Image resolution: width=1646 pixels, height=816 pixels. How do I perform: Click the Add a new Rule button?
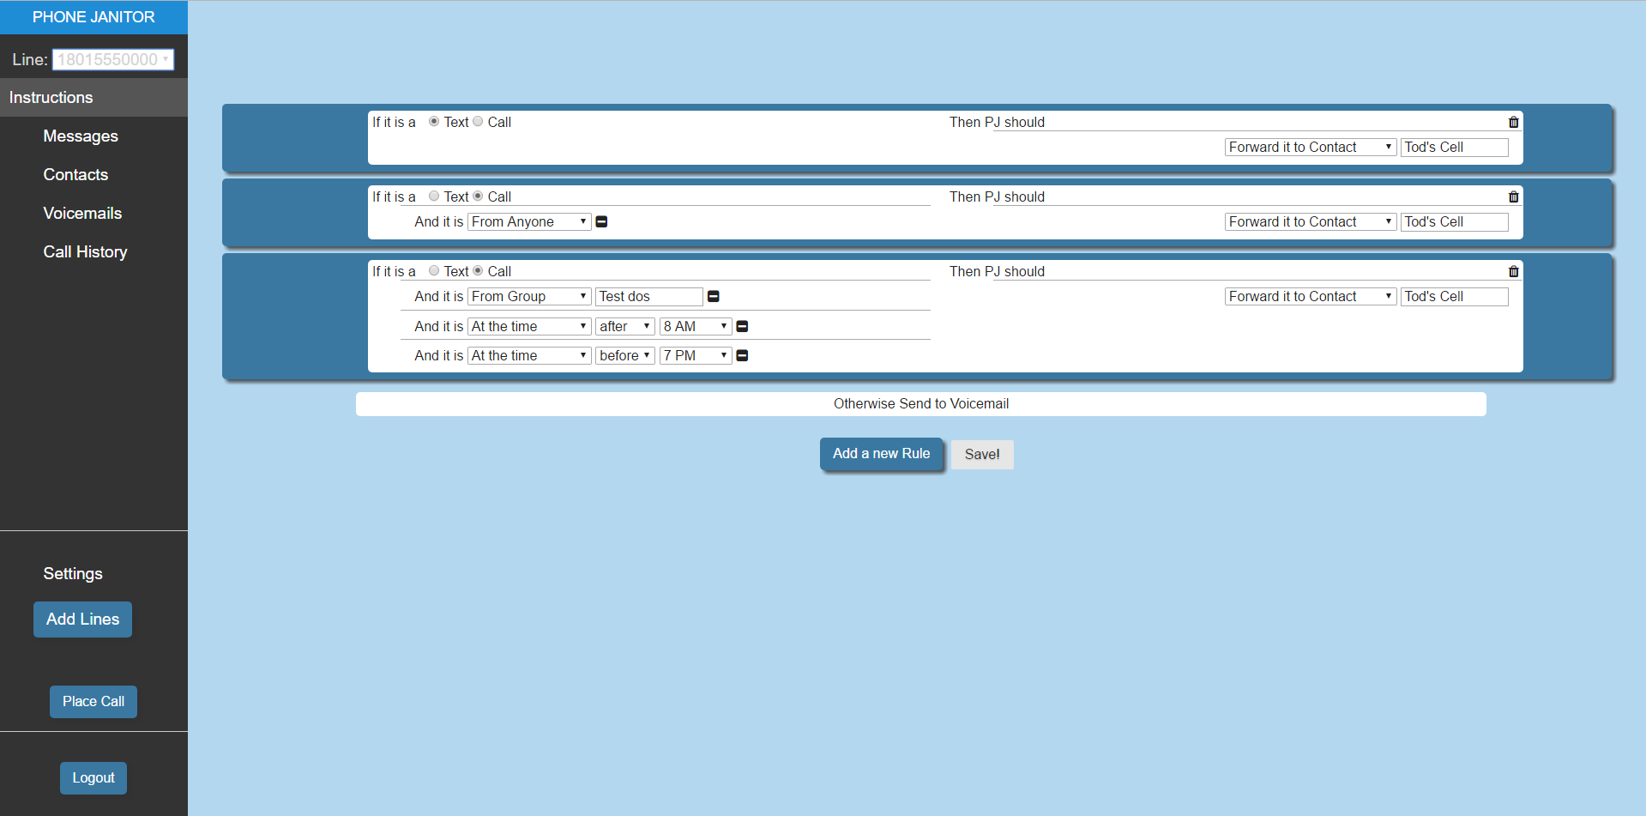[881, 454]
